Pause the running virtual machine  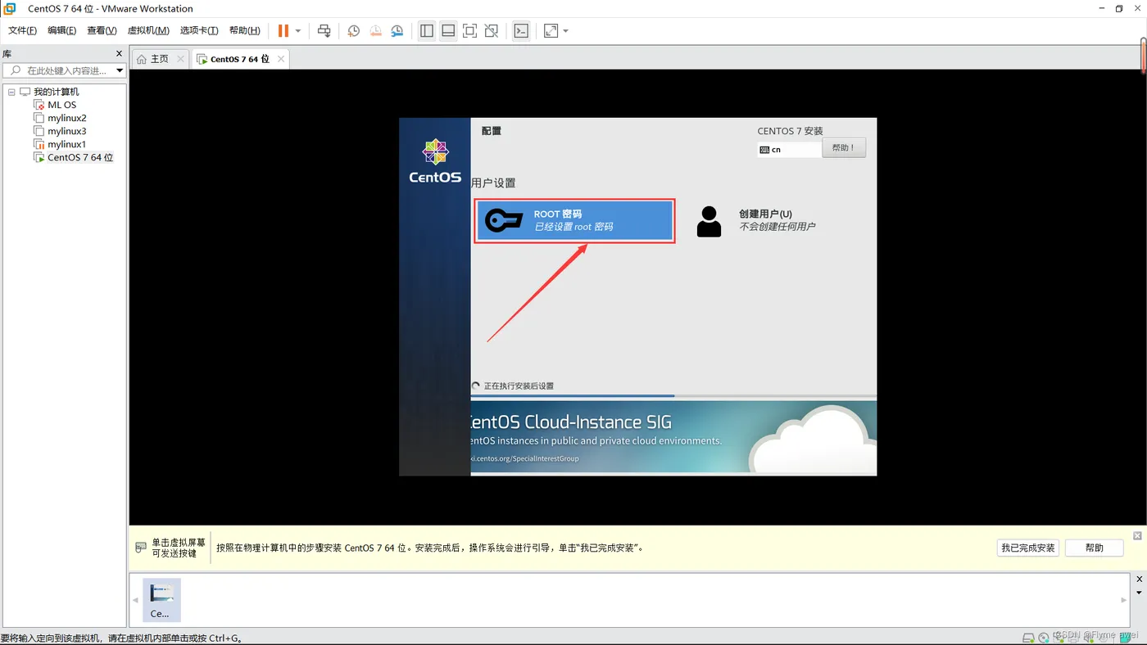283,30
